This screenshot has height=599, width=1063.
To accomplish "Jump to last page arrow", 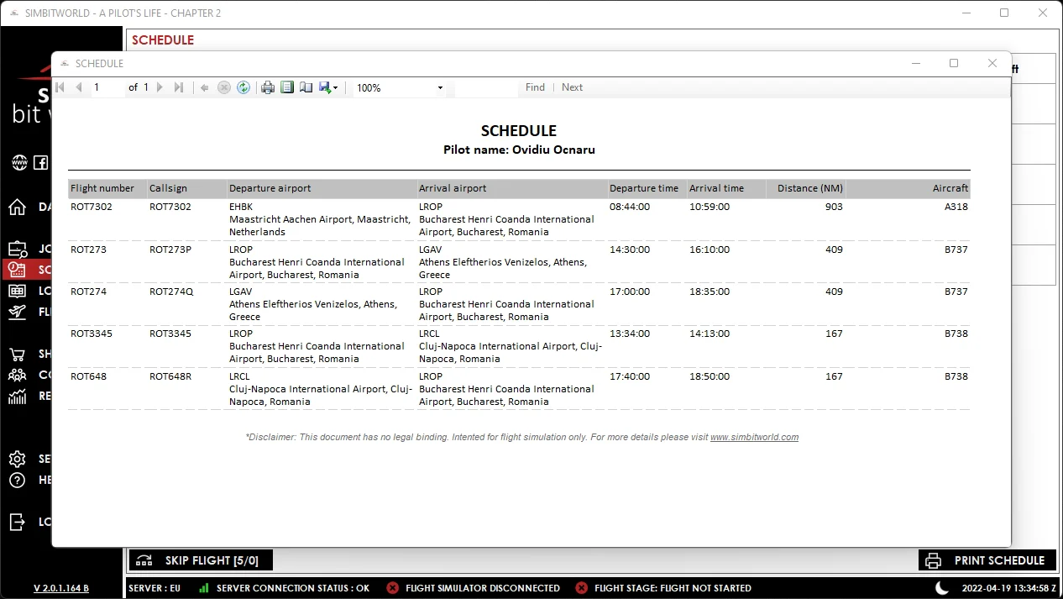I will tap(179, 87).
